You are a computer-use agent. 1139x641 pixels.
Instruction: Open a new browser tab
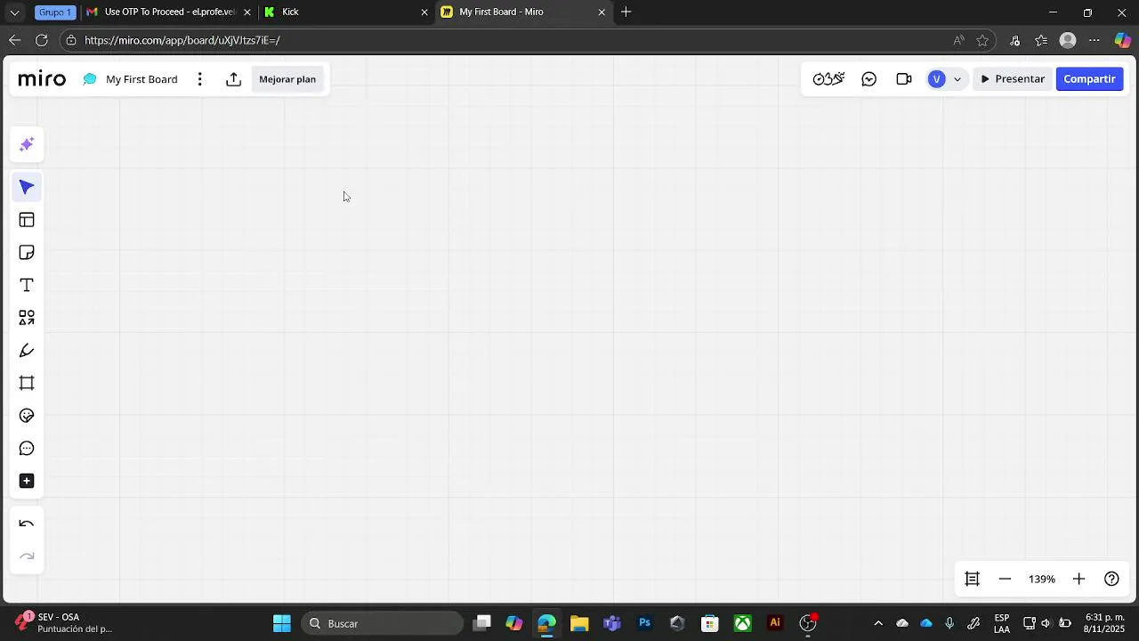626,12
